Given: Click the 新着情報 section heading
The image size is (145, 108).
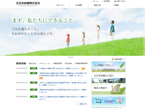Looking at the screenshot, I should coord(21,64).
